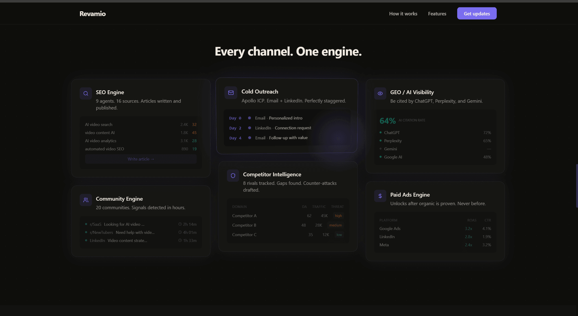
Task: Click the Video content strate... signal
Action: [x=127, y=241]
